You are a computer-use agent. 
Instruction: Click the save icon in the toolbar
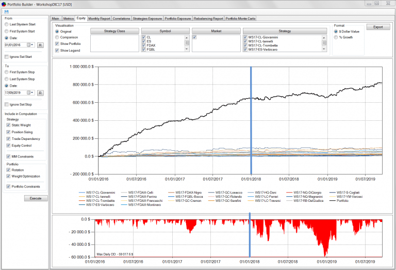6,12
